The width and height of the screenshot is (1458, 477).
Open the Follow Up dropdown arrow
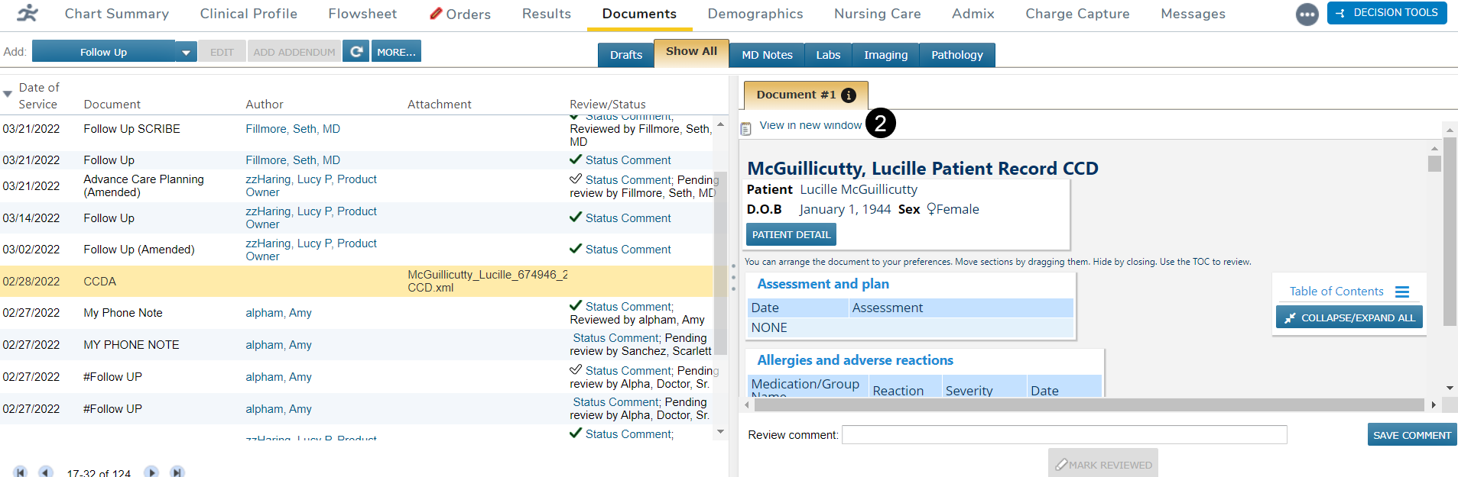click(186, 52)
